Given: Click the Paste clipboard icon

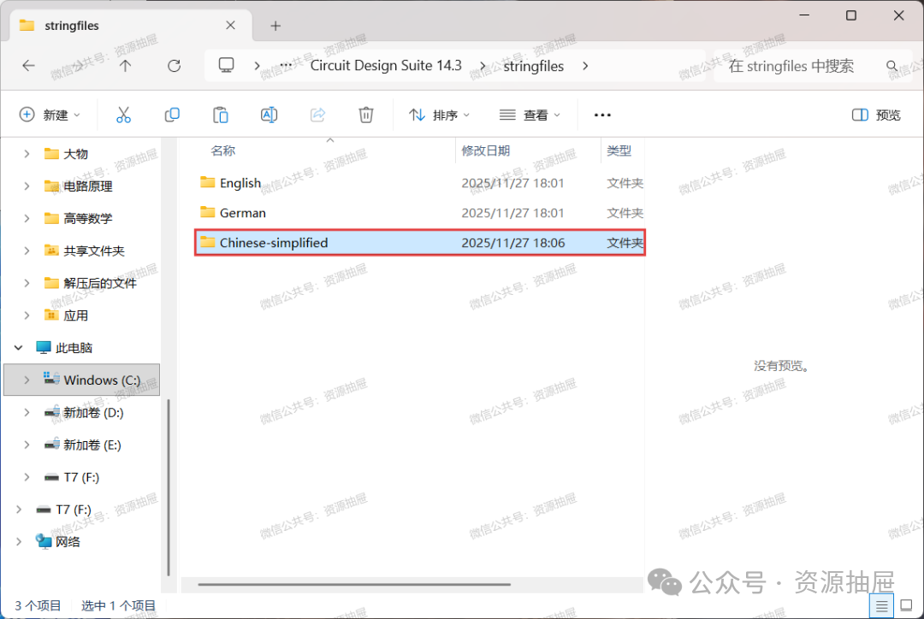Looking at the screenshot, I should pos(221,115).
